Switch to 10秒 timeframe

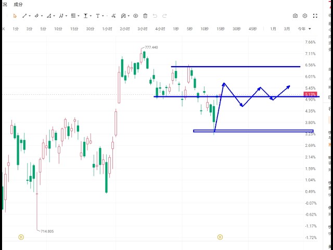coord(204,29)
